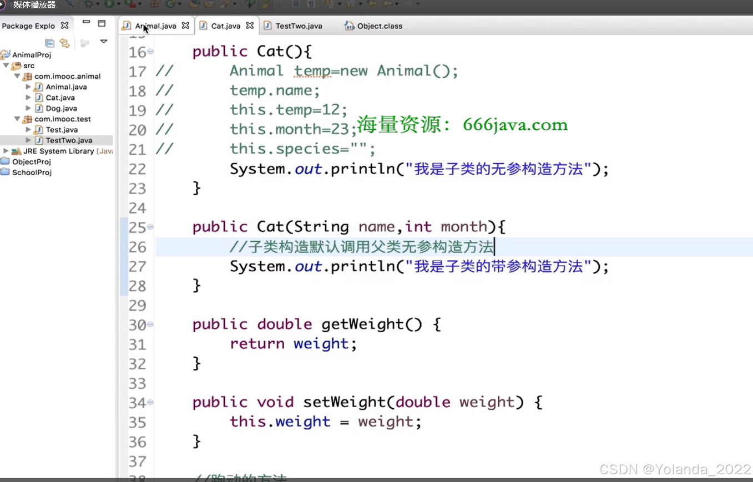This screenshot has height=482, width=753.
Task: Click the Object.class tab file icon
Action: point(349,26)
